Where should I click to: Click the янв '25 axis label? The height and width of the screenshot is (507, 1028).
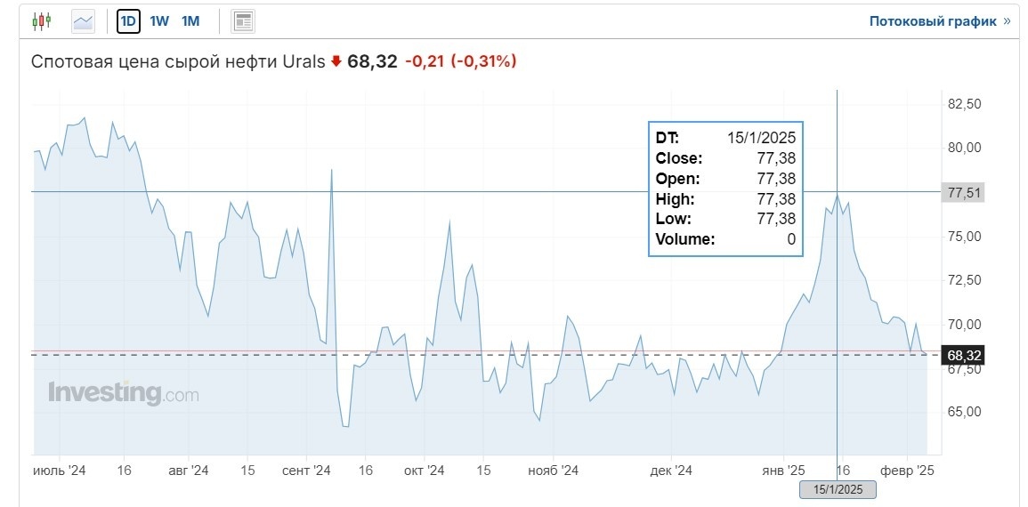pos(784,471)
